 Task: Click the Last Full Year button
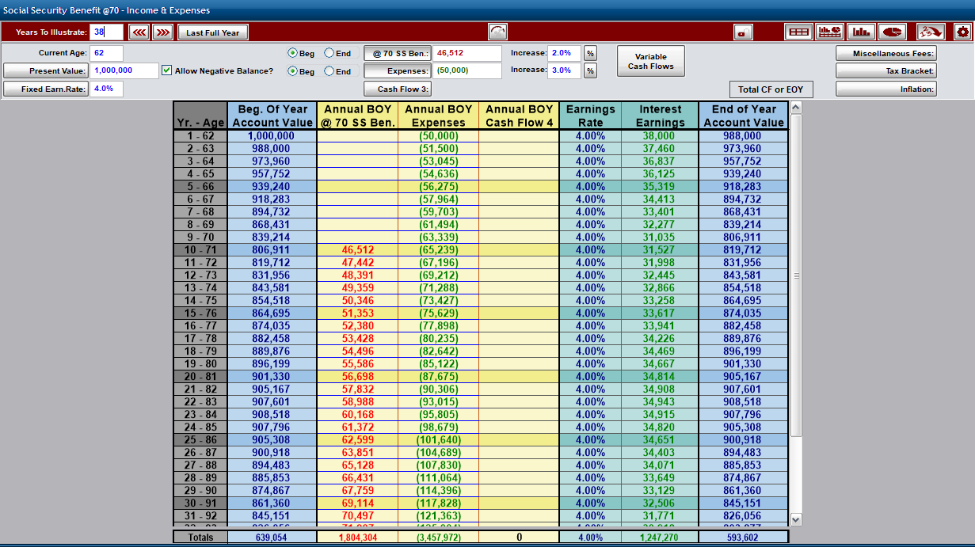point(213,32)
